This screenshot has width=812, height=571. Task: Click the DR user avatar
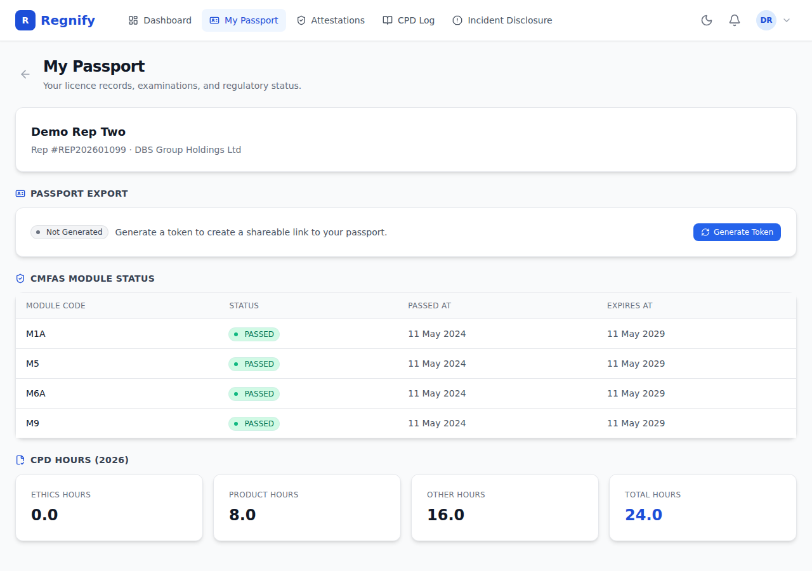point(766,20)
